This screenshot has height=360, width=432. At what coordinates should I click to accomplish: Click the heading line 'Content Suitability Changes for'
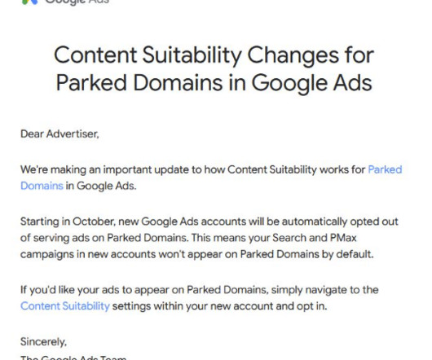click(x=214, y=55)
